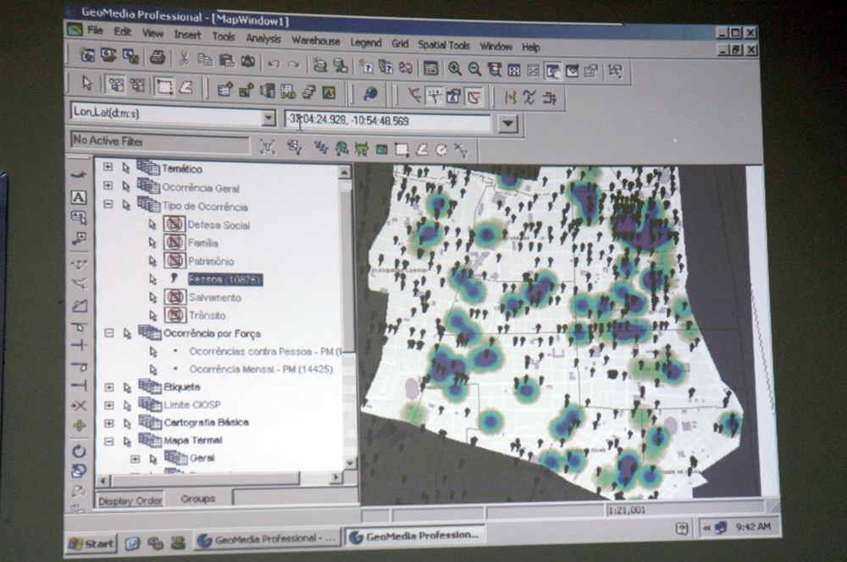Open the Spatial Tools menu
Image resolution: width=847 pixels, height=562 pixels.
tap(444, 46)
